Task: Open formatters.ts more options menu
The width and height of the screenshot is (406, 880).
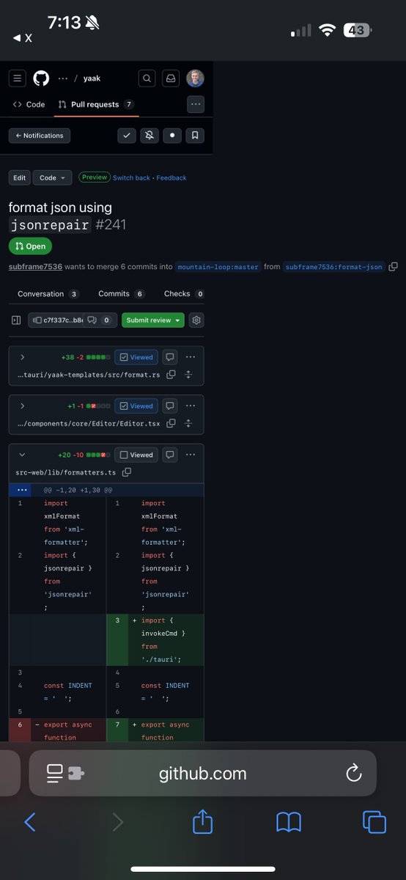Action: (x=191, y=455)
